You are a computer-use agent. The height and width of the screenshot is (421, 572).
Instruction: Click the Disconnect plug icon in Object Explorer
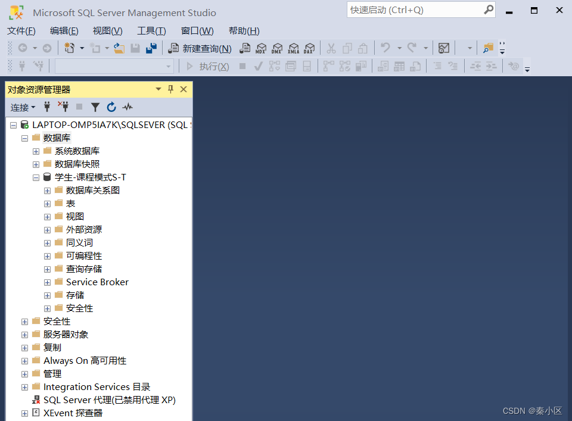click(x=63, y=107)
